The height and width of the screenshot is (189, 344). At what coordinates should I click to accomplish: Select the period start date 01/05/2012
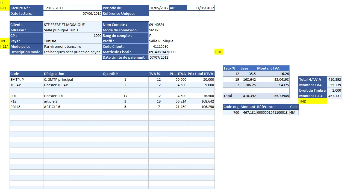point(159,8)
